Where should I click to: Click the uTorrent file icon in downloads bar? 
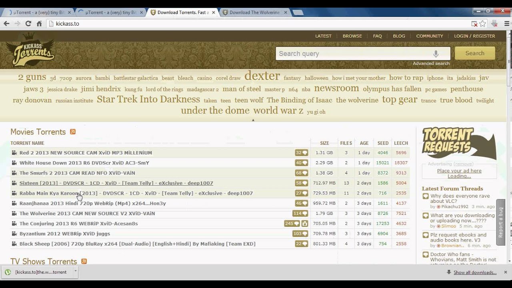pyautogui.click(x=8, y=272)
